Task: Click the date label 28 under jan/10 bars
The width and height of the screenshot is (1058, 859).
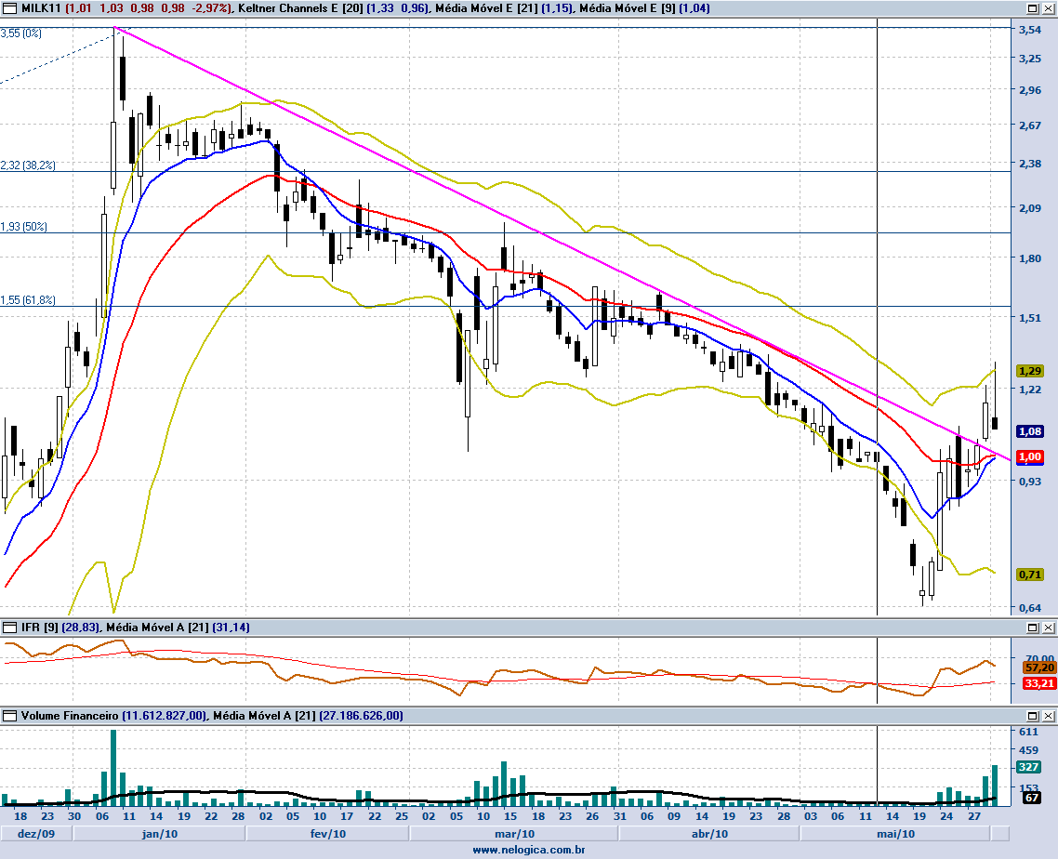Action: coord(238,816)
